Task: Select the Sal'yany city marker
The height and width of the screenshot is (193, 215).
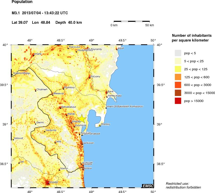Action: (90, 78)
